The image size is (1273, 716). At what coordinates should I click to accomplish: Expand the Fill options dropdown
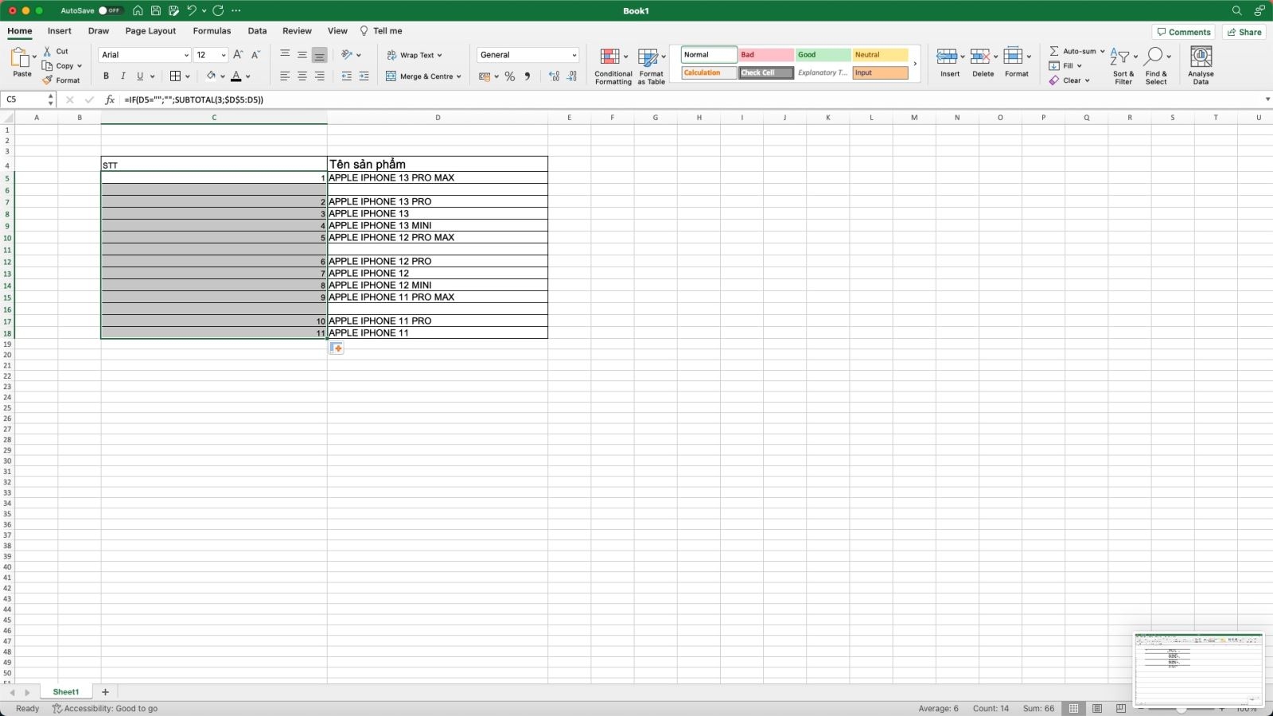tap(1080, 65)
